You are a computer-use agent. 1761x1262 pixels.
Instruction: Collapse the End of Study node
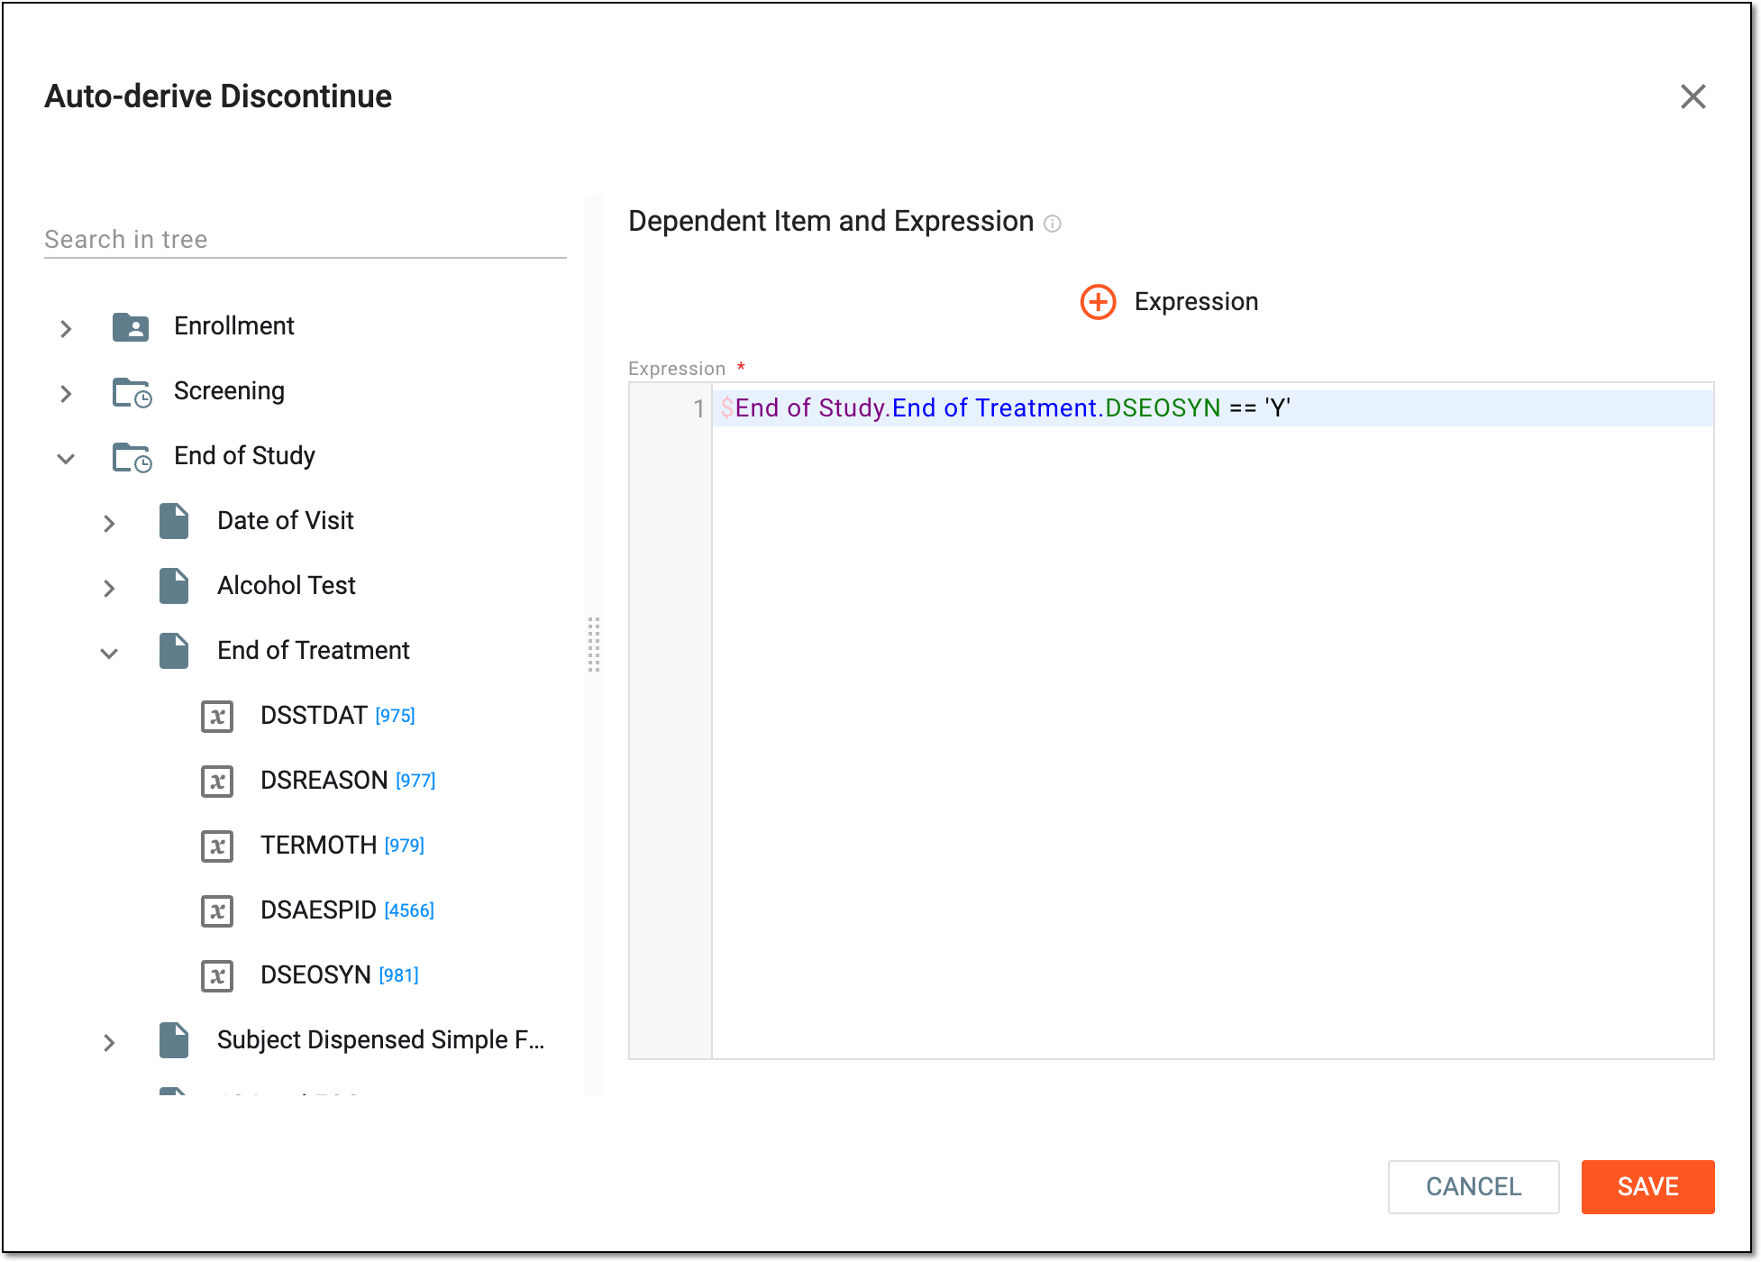(x=66, y=458)
